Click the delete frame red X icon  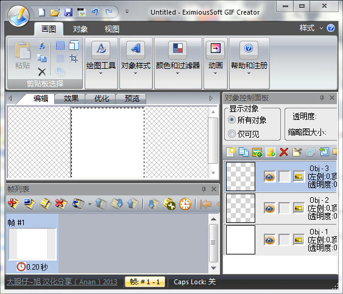61,204
